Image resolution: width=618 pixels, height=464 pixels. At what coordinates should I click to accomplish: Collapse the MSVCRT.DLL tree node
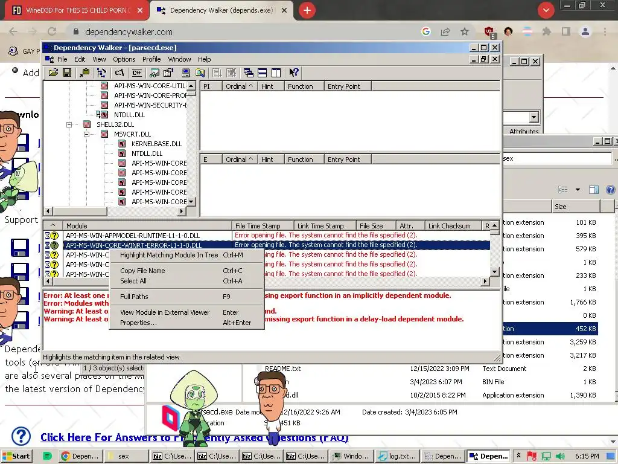(86, 134)
